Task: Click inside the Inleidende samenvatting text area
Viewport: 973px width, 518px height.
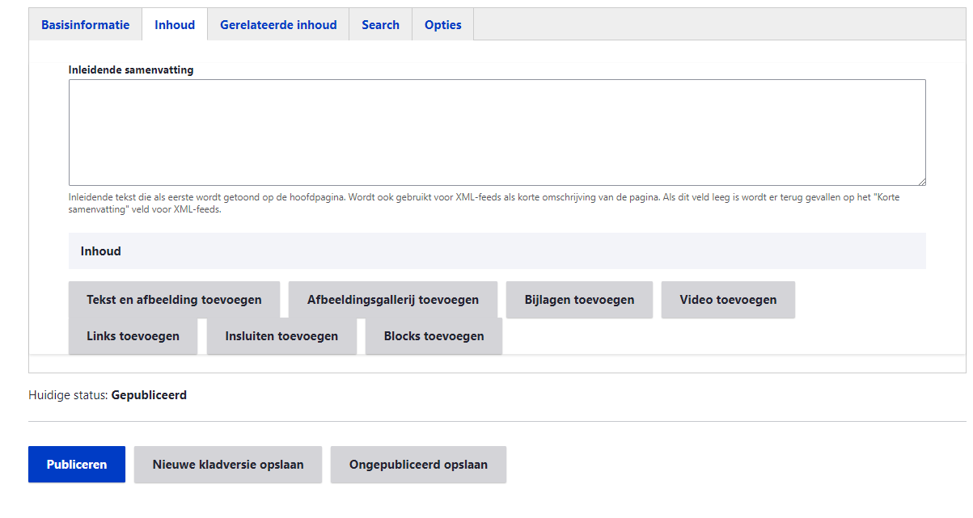Action: click(x=497, y=133)
